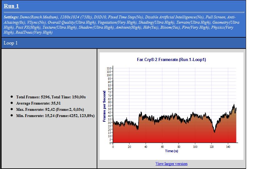The height and width of the screenshot is (169, 262).
Task: Click the Far Cry 2 Framerate chart image
Action: click(172, 106)
